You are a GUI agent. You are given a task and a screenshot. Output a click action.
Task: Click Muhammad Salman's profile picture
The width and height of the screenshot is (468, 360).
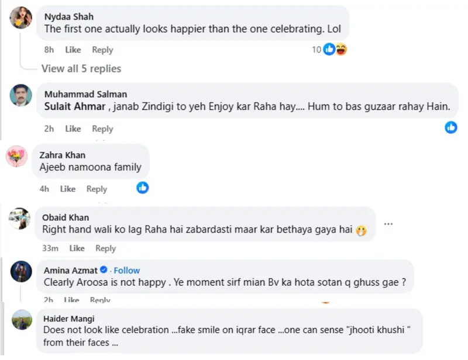(x=21, y=95)
